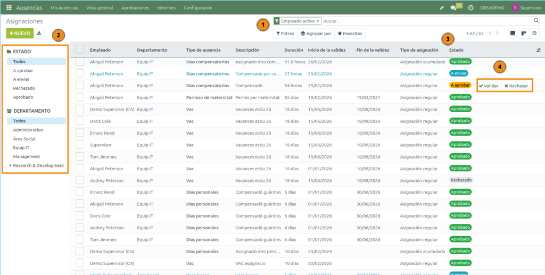The image size is (545, 275).
Task: Check the first Abigail Peterson row checkbox
Action: (80, 62)
